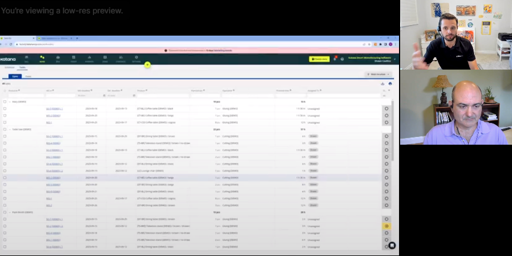Open the MO-1 link in Mary group
This screenshot has width=512, height=256.
coord(49,122)
